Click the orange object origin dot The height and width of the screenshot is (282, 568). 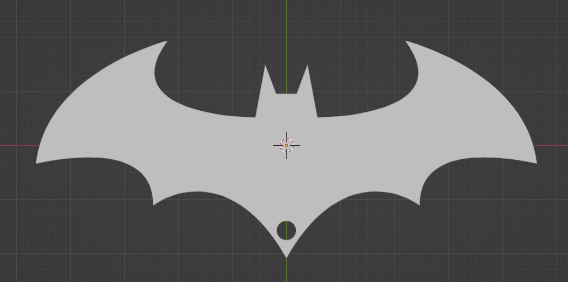click(x=286, y=146)
